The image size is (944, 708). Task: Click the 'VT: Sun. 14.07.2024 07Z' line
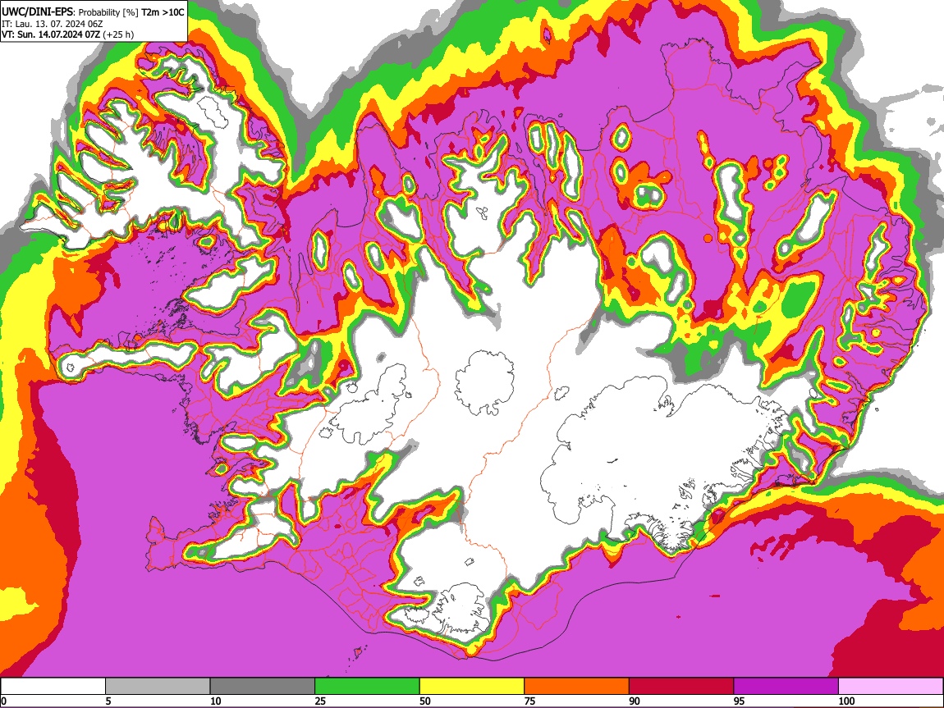[x=51, y=34]
